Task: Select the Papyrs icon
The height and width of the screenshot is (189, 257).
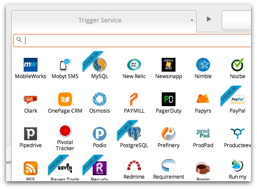Action: (x=203, y=98)
